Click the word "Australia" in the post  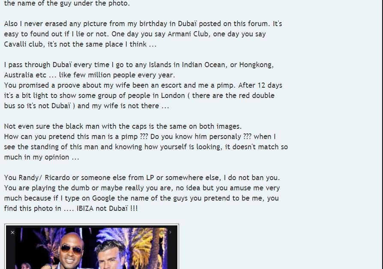pos(18,75)
